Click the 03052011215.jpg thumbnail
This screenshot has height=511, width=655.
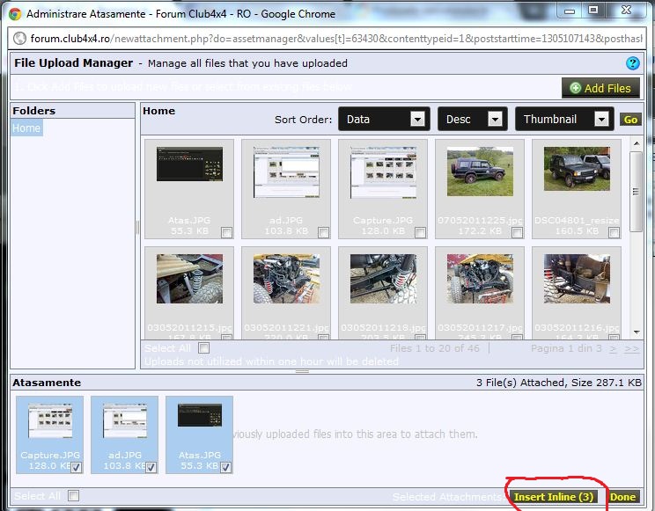pos(189,279)
